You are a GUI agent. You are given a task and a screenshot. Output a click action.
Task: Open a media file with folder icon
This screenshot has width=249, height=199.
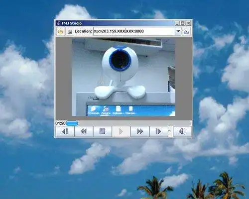pyautogui.click(x=61, y=31)
